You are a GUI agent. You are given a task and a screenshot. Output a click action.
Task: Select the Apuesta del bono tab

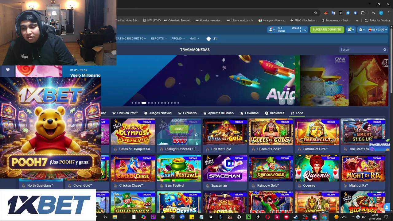click(218, 113)
